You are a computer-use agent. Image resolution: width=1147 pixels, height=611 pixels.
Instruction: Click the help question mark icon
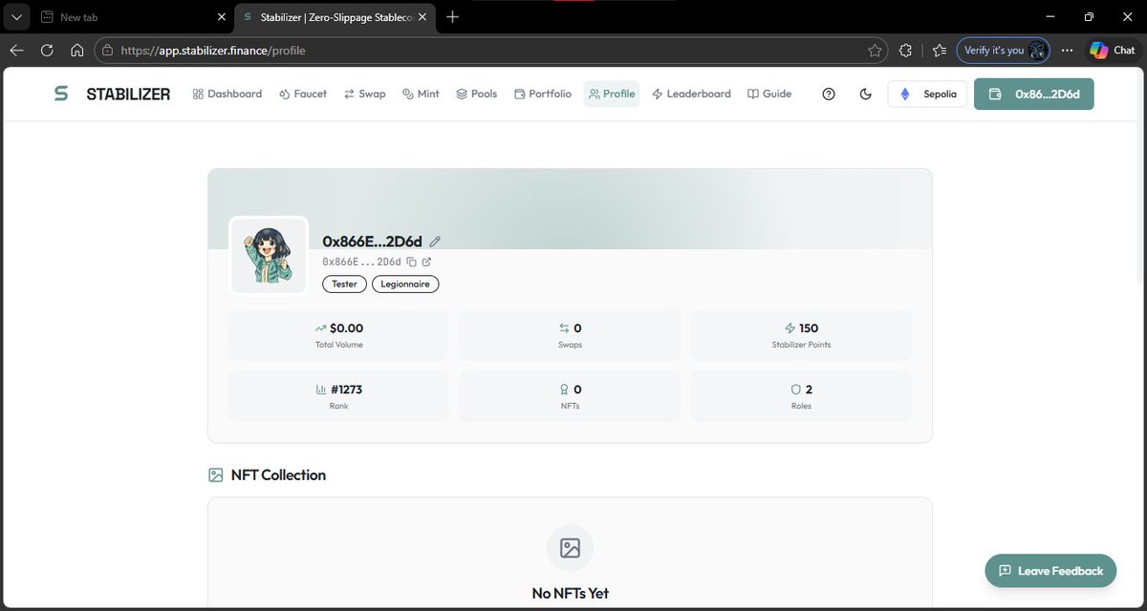click(x=829, y=94)
